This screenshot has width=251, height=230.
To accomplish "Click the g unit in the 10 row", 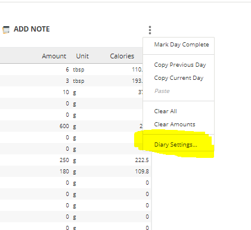I will pyautogui.click(x=75, y=92).
